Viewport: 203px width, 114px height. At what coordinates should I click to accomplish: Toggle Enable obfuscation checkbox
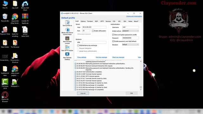(x=93, y=31)
